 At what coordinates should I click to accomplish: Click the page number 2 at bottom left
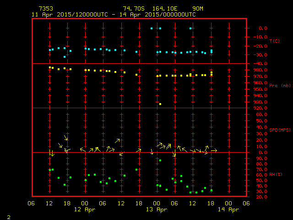[9, 216]
